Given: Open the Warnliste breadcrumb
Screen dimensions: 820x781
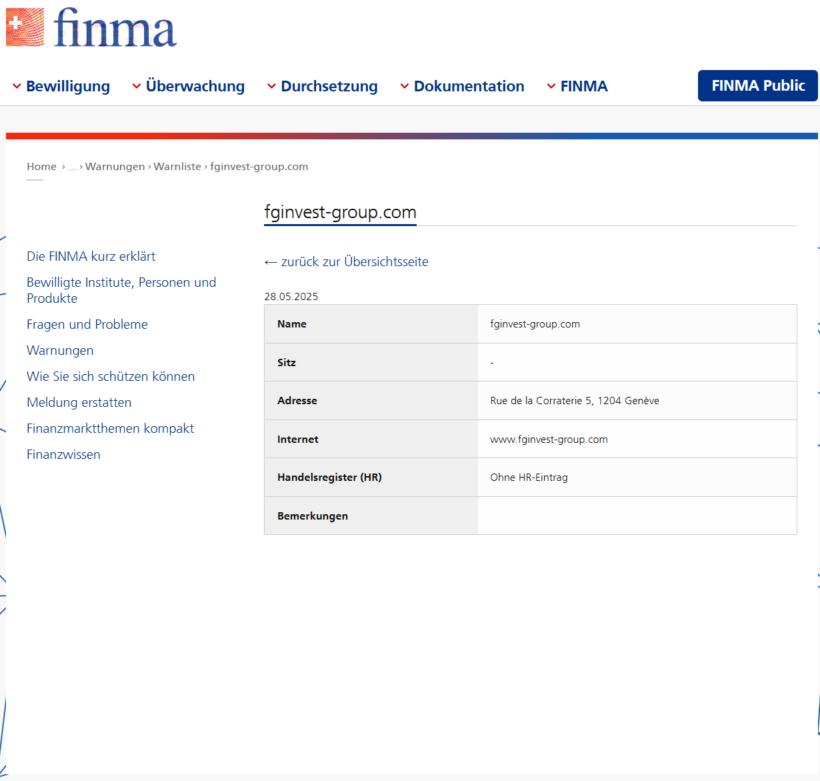Looking at the screenshot, I should pos(177,167).
